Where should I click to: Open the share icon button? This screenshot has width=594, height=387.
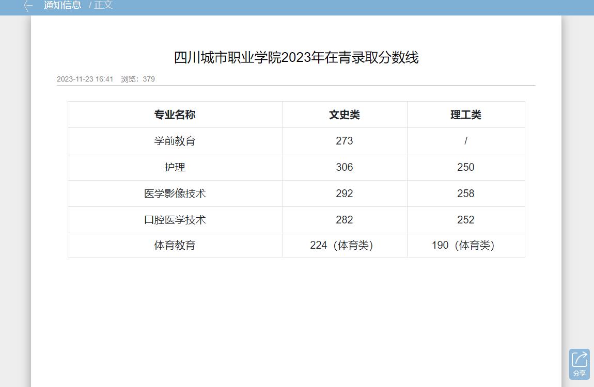[579, 364]
